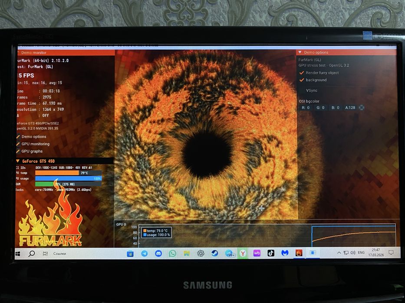Show hidden system tray icons
Viewport: 405px width, 303px height.
point(339,253)
